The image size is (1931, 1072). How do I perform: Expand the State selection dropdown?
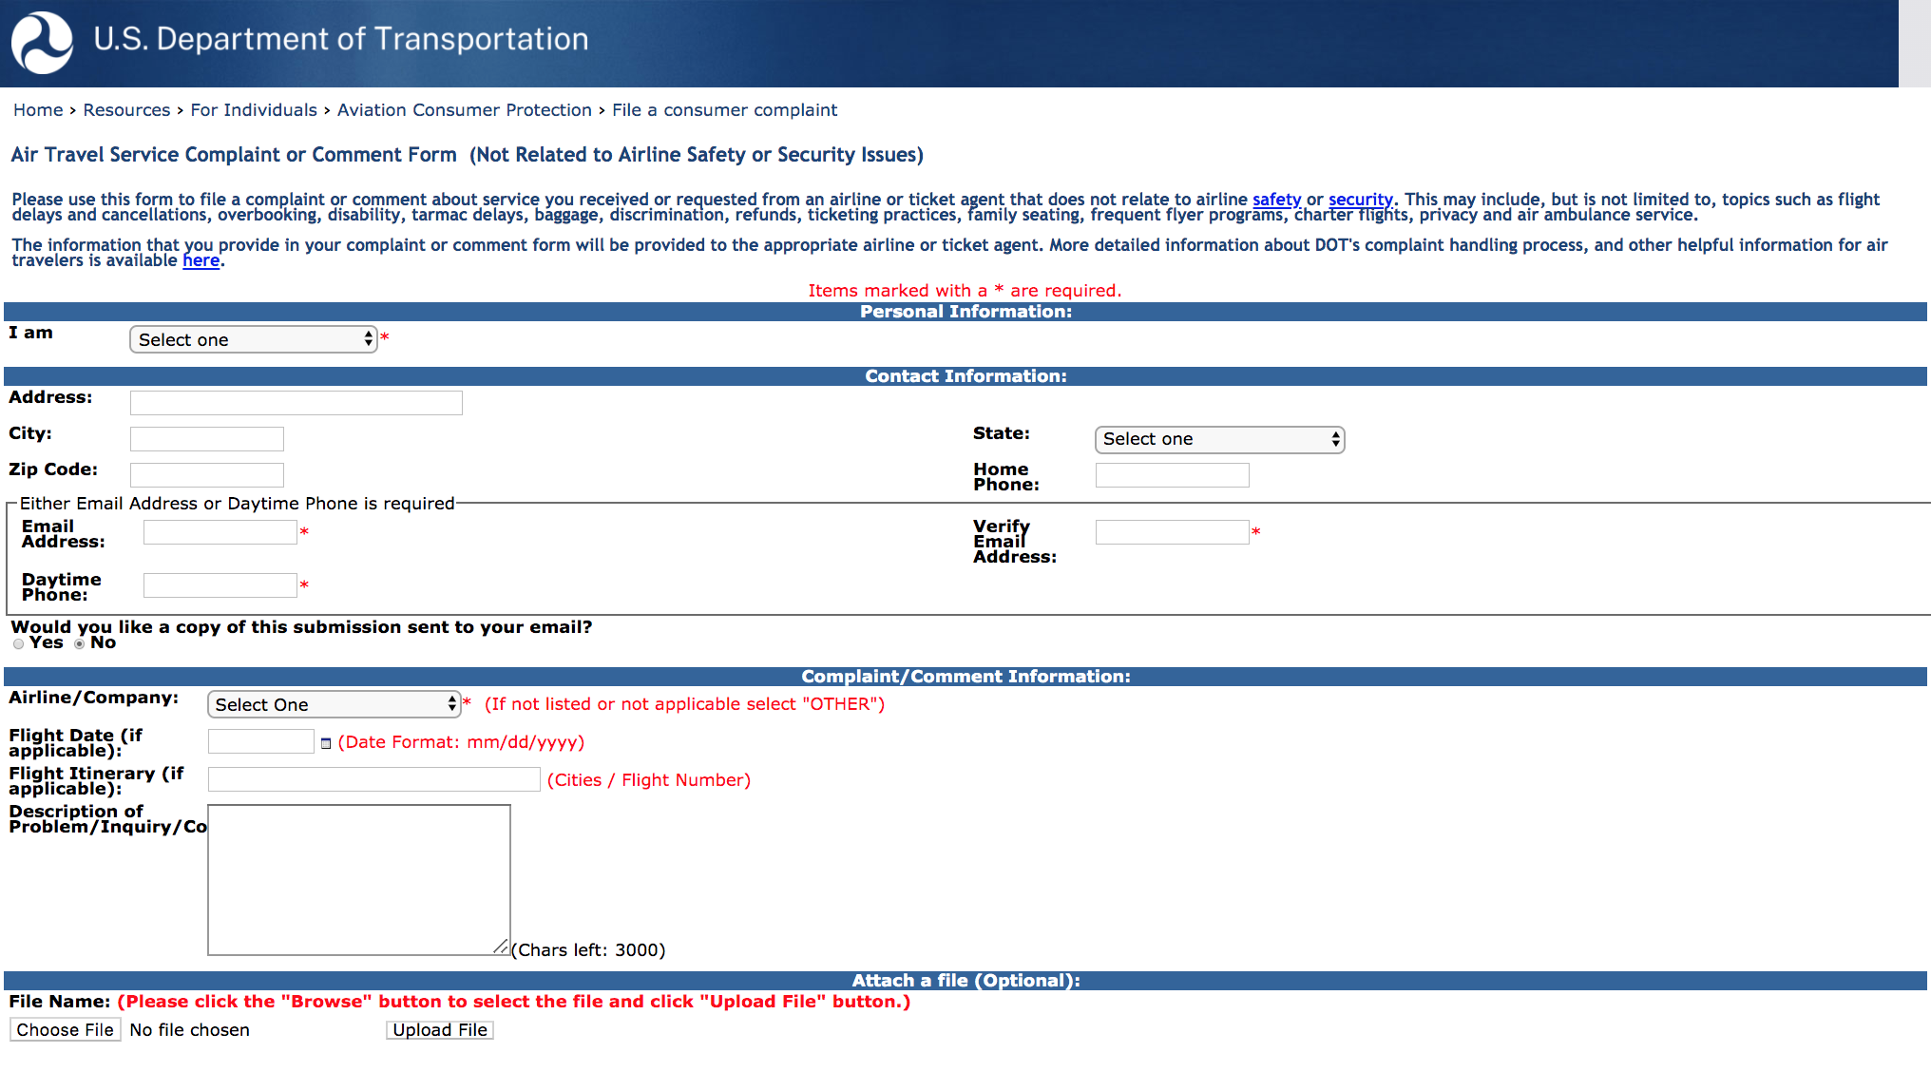(1219, 438)
